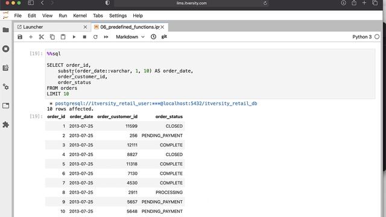This screenshot has width=386, height=217.
Task: Open the File menu
Action: click(x=17, y=16)
